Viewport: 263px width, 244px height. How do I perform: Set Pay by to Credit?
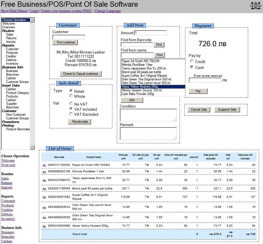point(192,61)
